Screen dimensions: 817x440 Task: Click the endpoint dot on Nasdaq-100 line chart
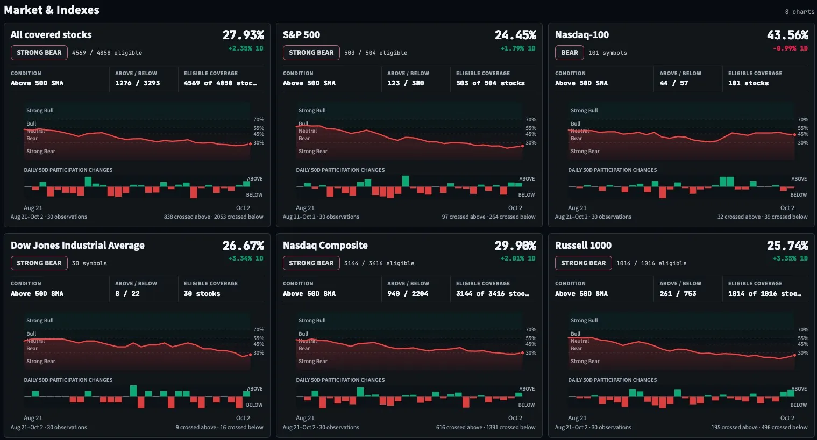(794, 135)
